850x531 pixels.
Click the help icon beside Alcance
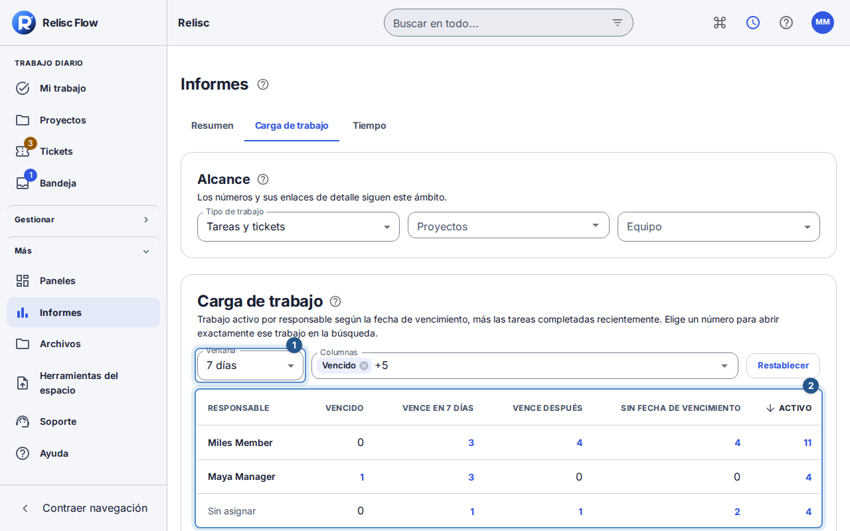[x=263, y=179]
